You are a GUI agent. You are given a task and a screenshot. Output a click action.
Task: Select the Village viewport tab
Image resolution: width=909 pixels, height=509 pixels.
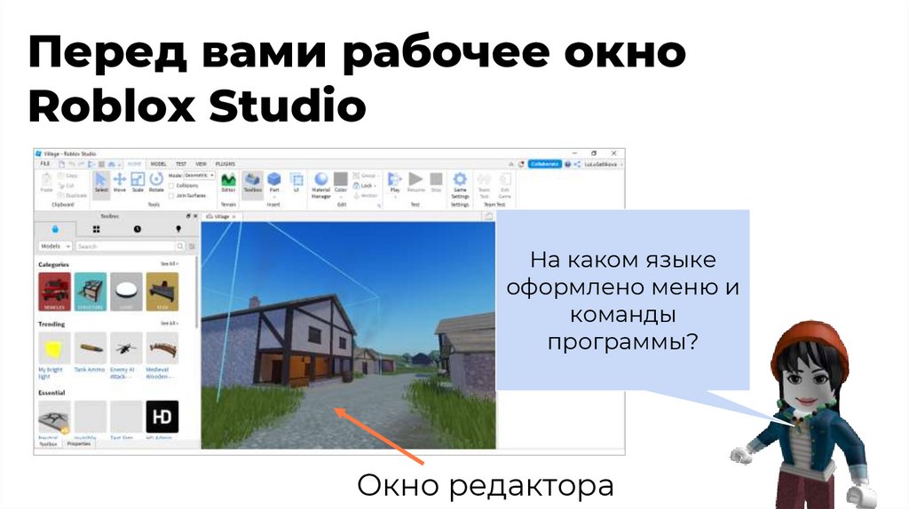tap(221, 216)
